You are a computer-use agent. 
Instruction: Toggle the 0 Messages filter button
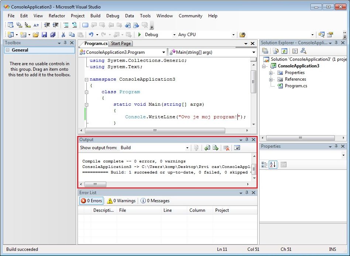coord(155,201)
